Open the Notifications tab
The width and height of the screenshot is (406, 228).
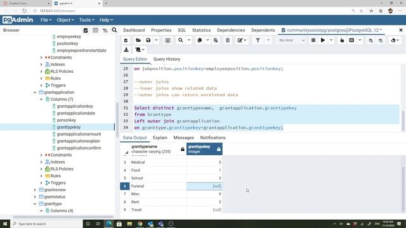pyautogui.click(x=213, y=138)
